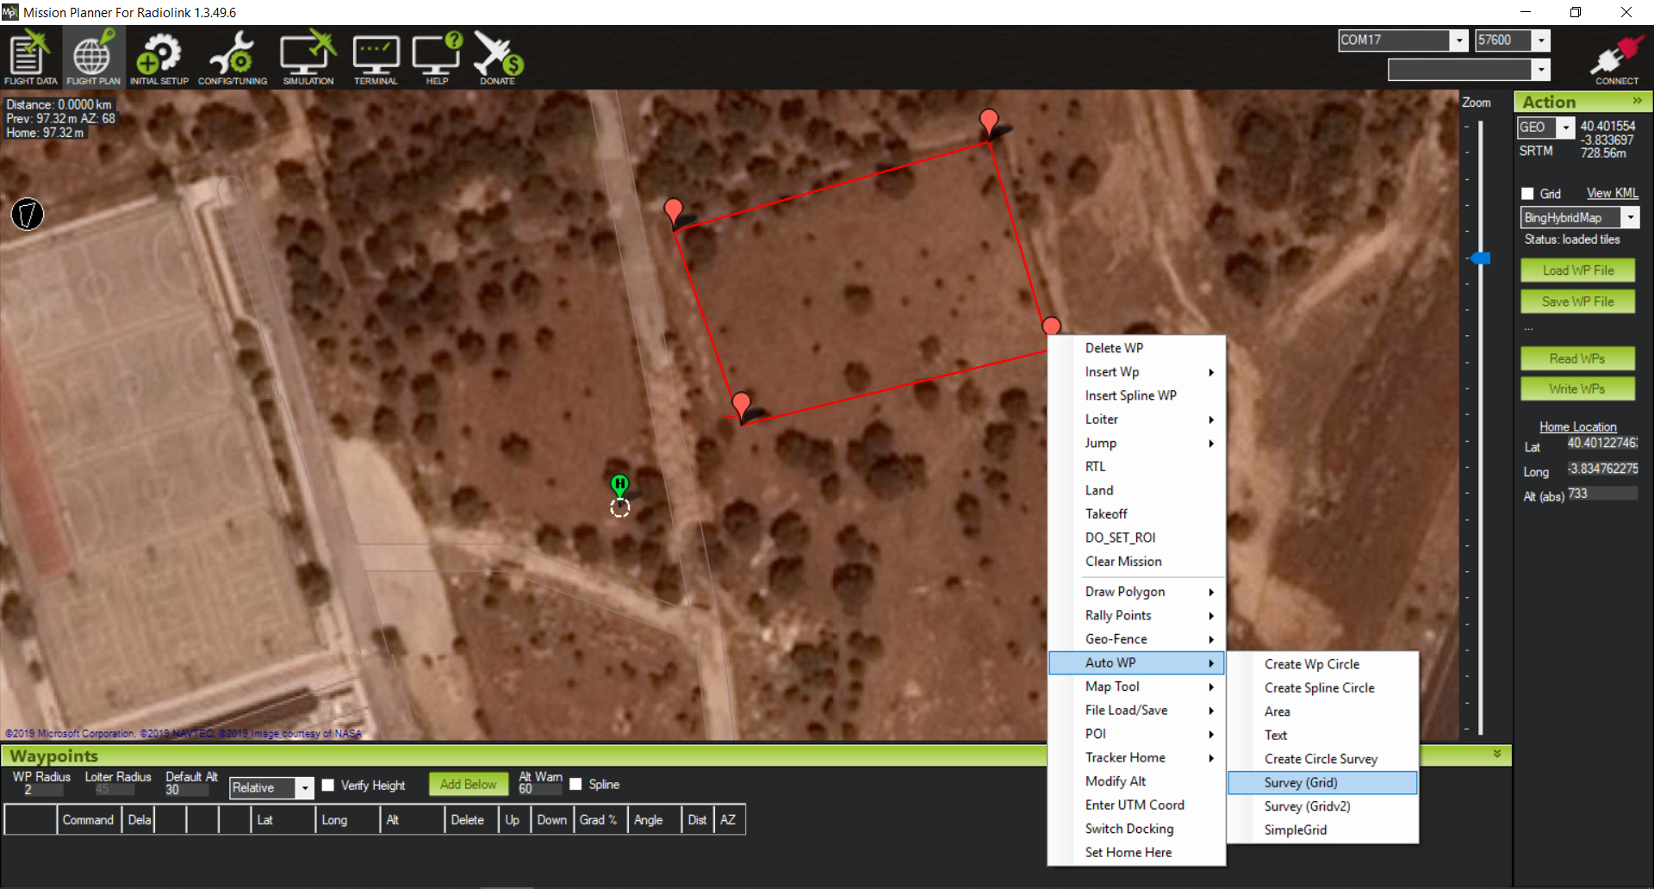Expand the BingHybridMap map type dropdown
This screenshot has height=889, width=1654.
pyautogui.click(x=1630, y=218)
